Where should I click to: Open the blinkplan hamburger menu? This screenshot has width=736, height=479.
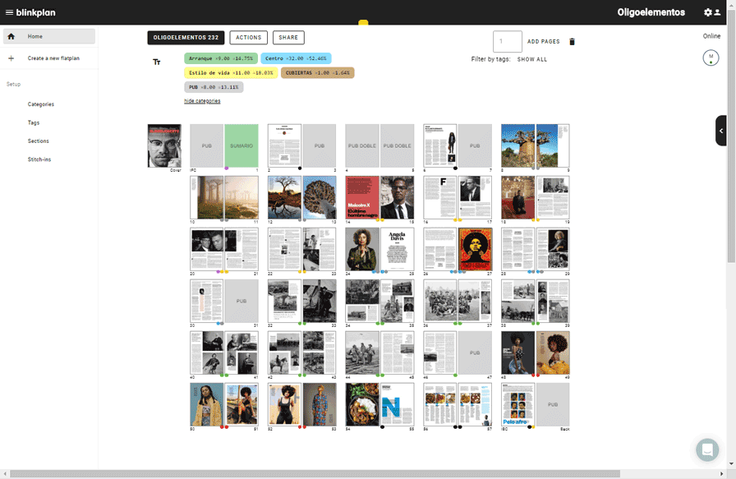(x=9, y=12)
